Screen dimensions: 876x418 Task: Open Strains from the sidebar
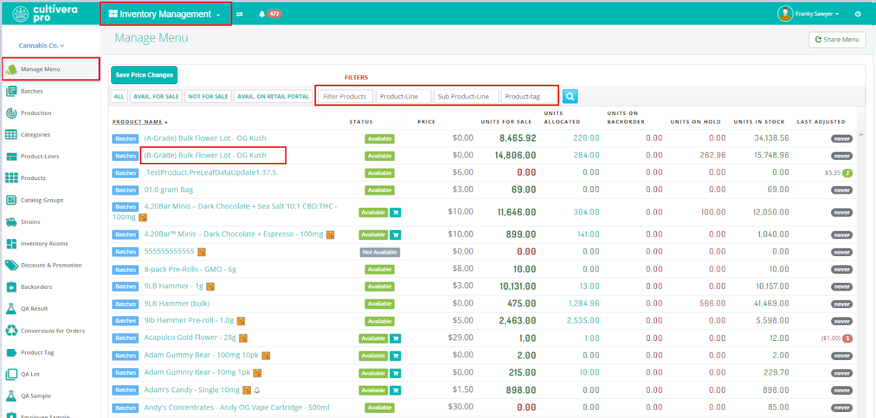click(30, 222)
